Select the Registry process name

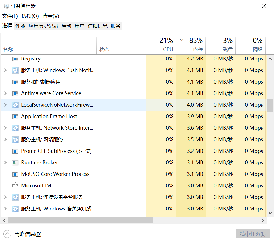(31, 59)
